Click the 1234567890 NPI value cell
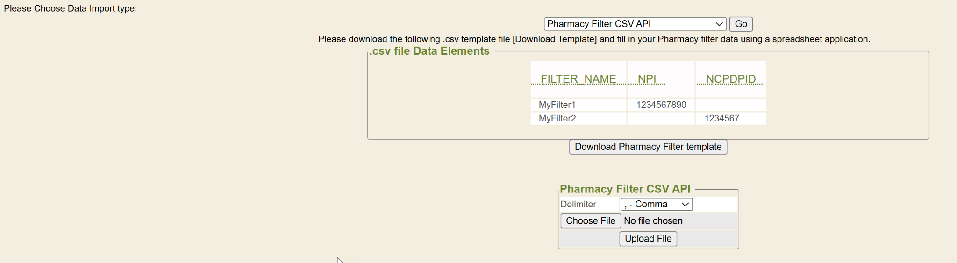The image size is (957, 263). pyautogui.click(x=661, y=105)
